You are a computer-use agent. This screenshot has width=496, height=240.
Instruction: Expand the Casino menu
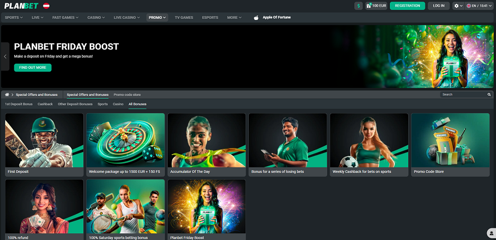96,18
